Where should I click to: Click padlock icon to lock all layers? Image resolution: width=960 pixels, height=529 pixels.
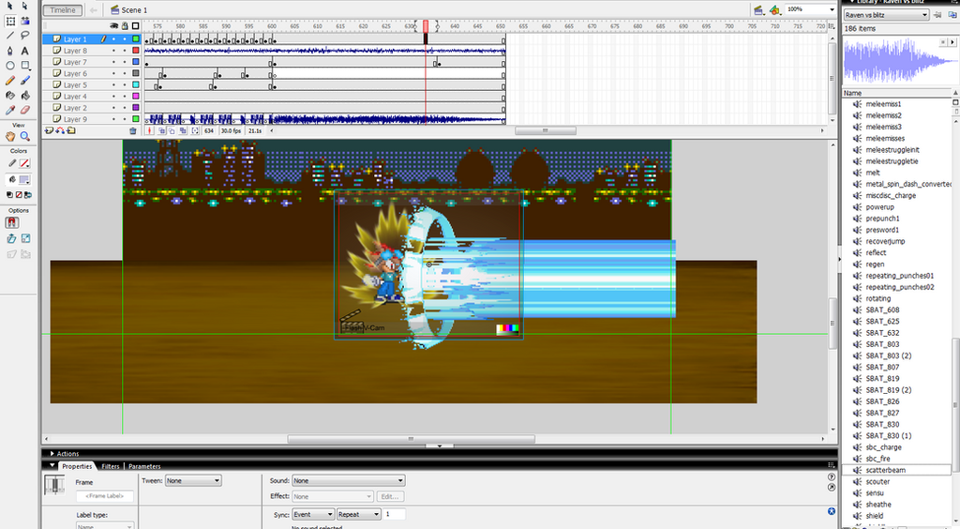(x=125, y=25)
